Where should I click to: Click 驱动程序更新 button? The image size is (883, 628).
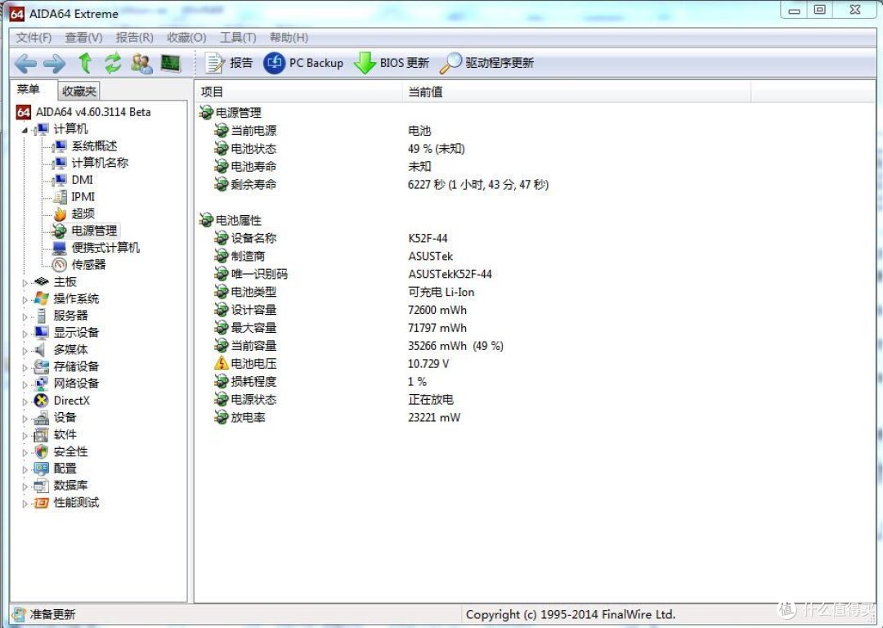point(486,63)
